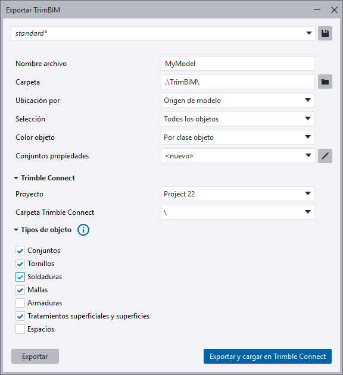343x375 pixels.
Task: Minimize the Exportar TrimBIM window
Action: 317,10
